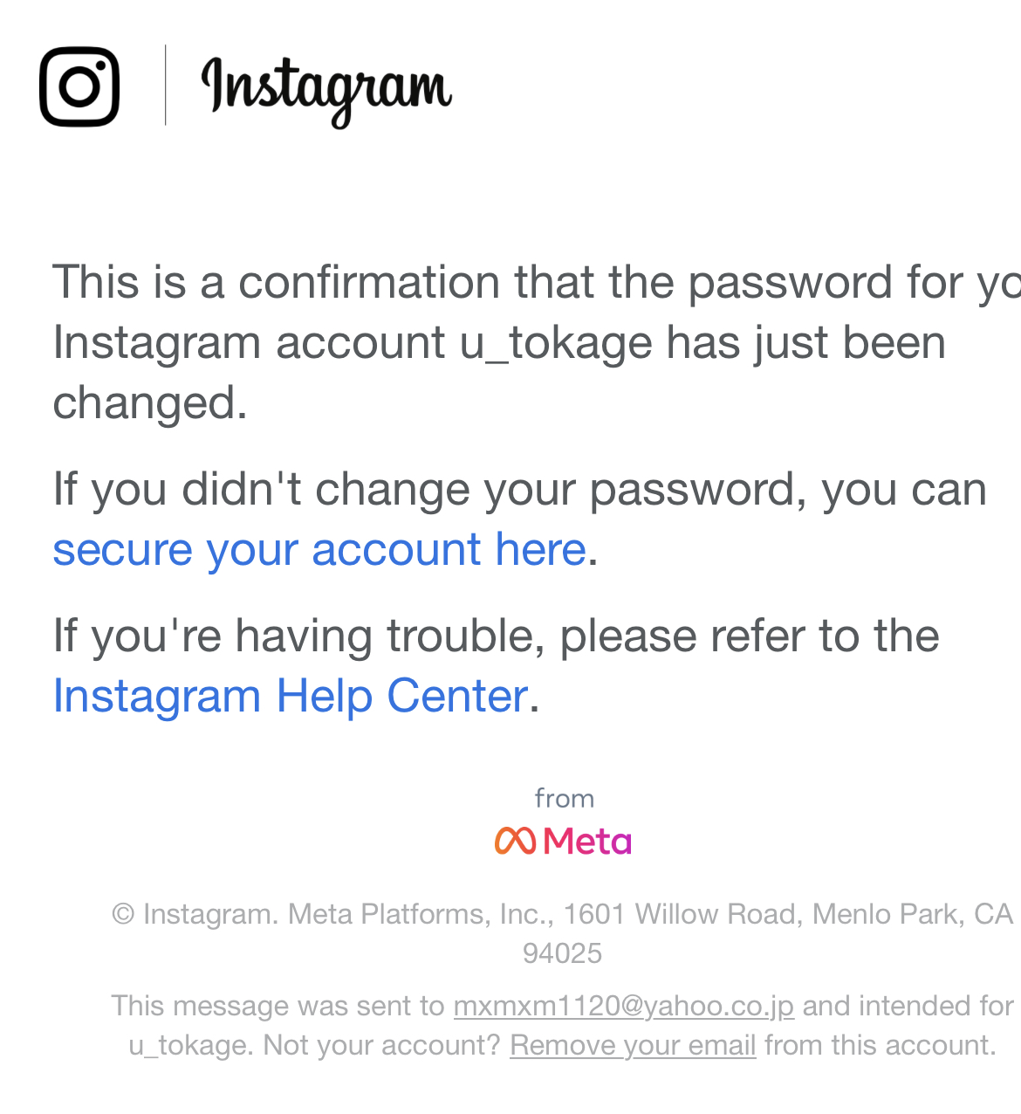
Task: Click the 'Not your account?' text
Action: pos(382,1045)
